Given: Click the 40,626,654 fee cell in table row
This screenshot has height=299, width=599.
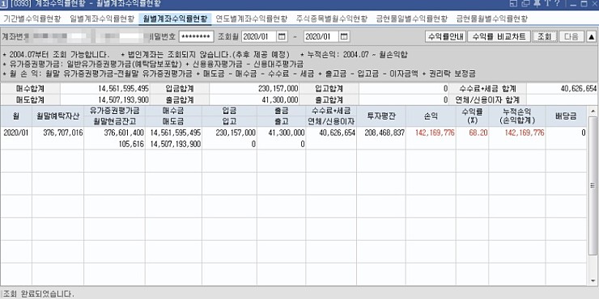Looking at the screenshot, I should pos(331,133).
